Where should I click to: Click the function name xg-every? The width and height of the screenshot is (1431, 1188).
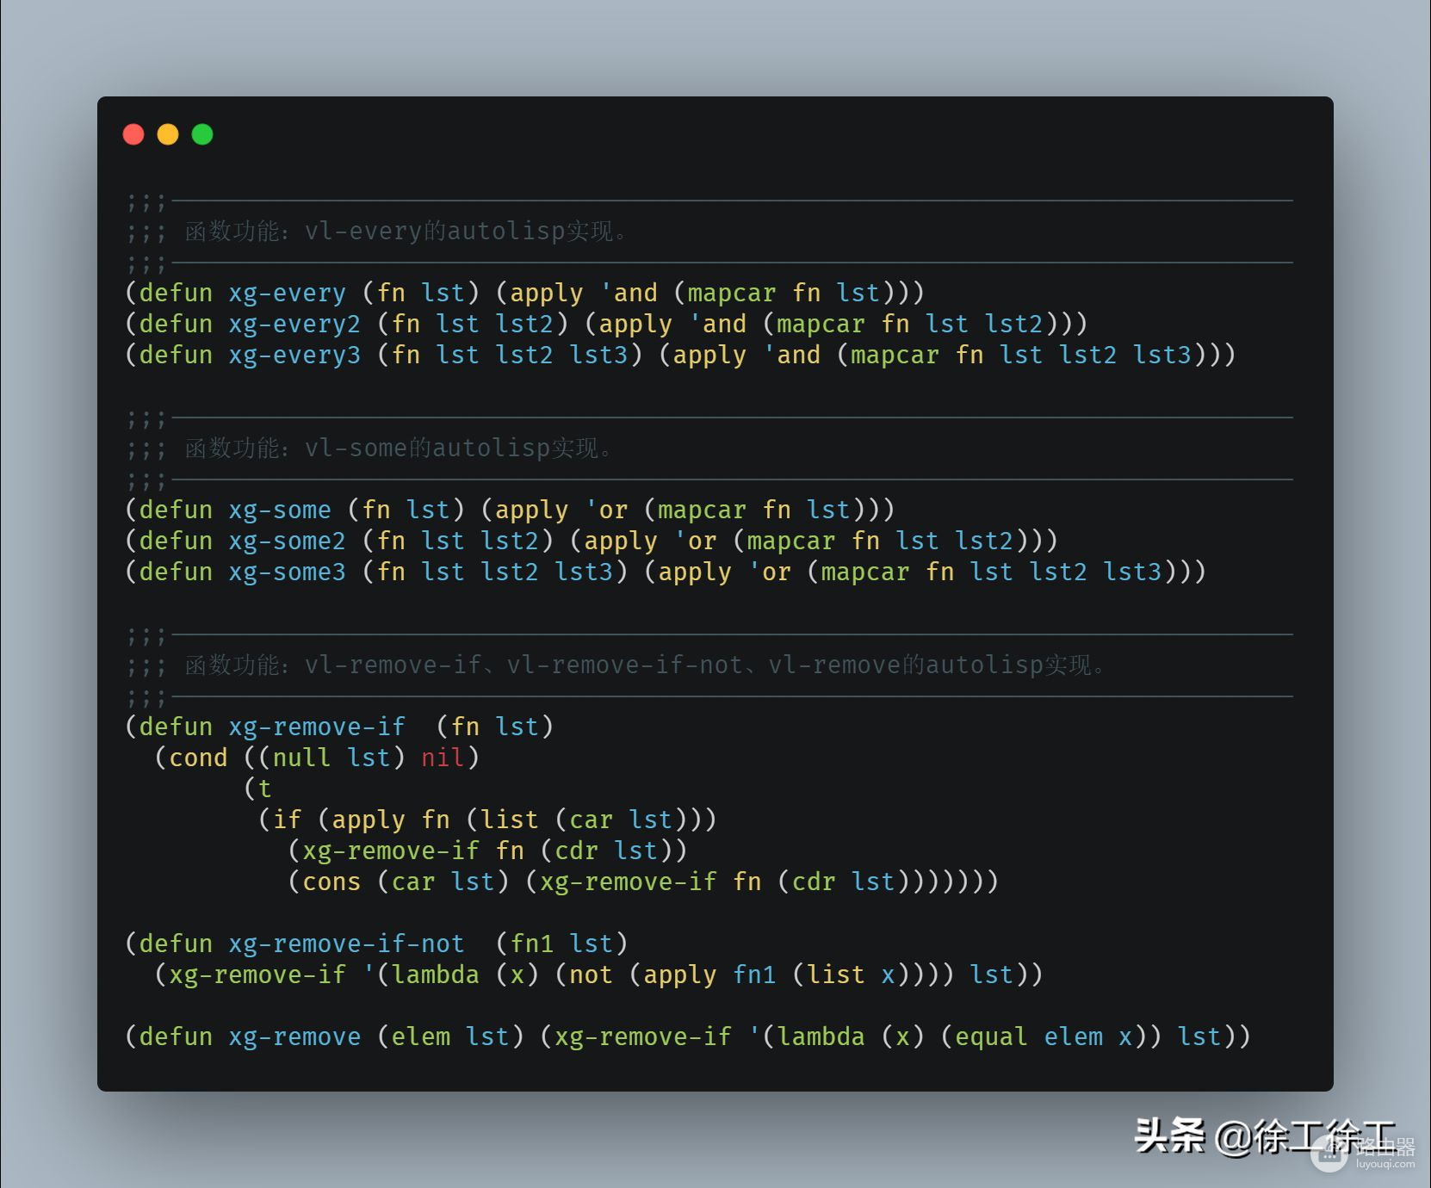click(287, 294)
